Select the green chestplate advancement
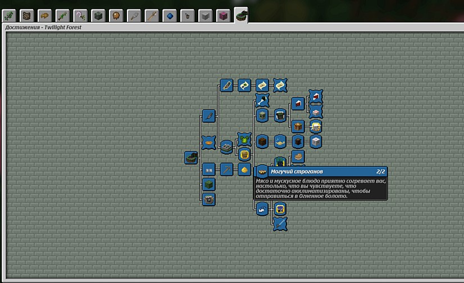This screenshot has height=283, width=464. pyautogui.click(x=244, y=140)
